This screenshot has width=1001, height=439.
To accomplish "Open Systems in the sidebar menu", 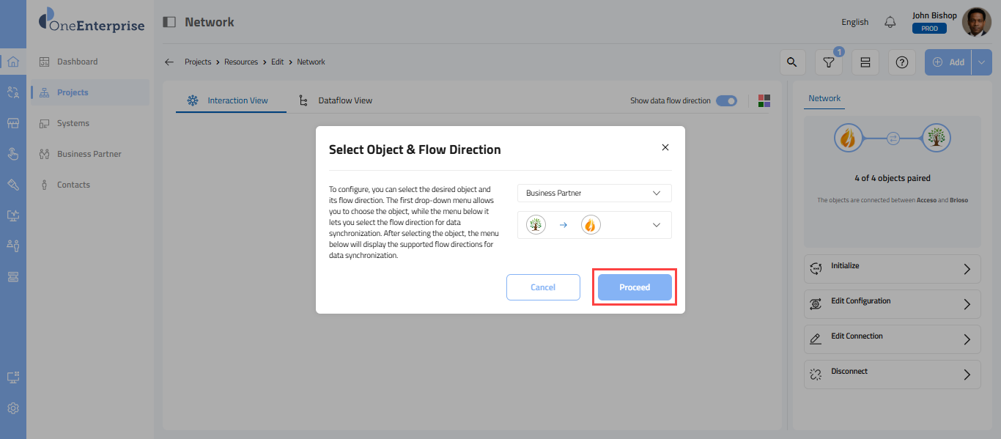I will [x=73, y=123].
